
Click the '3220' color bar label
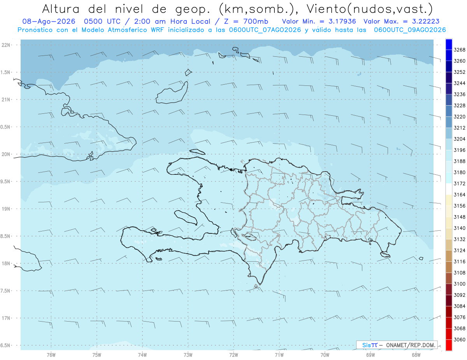[x=459, y=117]
